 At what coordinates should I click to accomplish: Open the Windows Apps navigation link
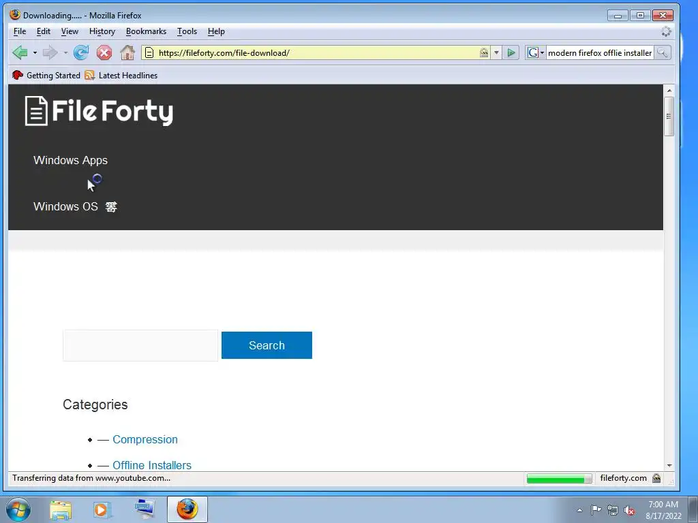(x=70, y=160)
